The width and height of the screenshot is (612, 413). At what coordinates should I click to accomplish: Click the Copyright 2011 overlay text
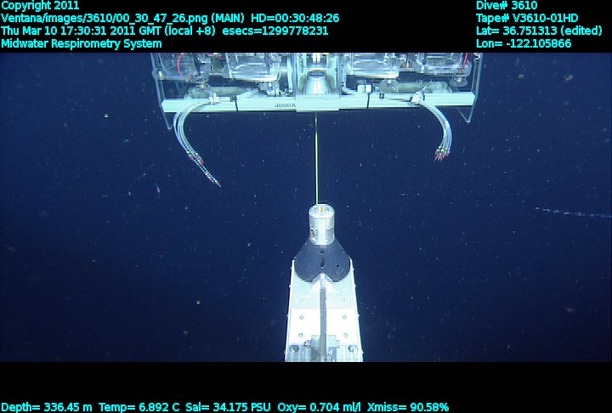[x=40, y=5]
